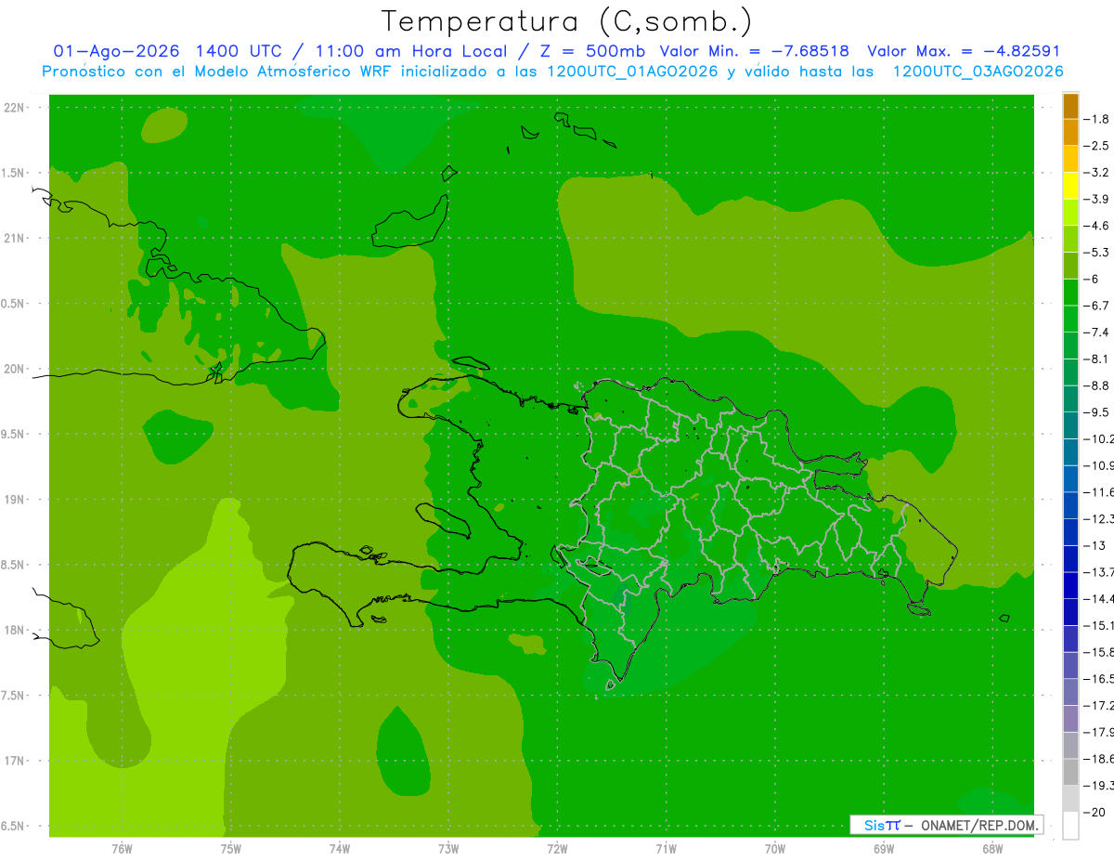The width and height of the screenshot is (1114, 861).
Task: Click the 73W longitude label
Action: click(448, 848)
